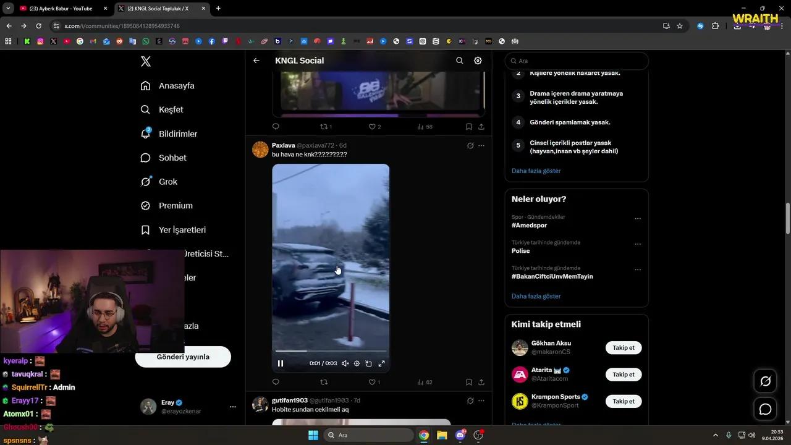Open the floating Grok button
Image resolution: width=791 pixels, height=445 pixels.
pos(765,381)
